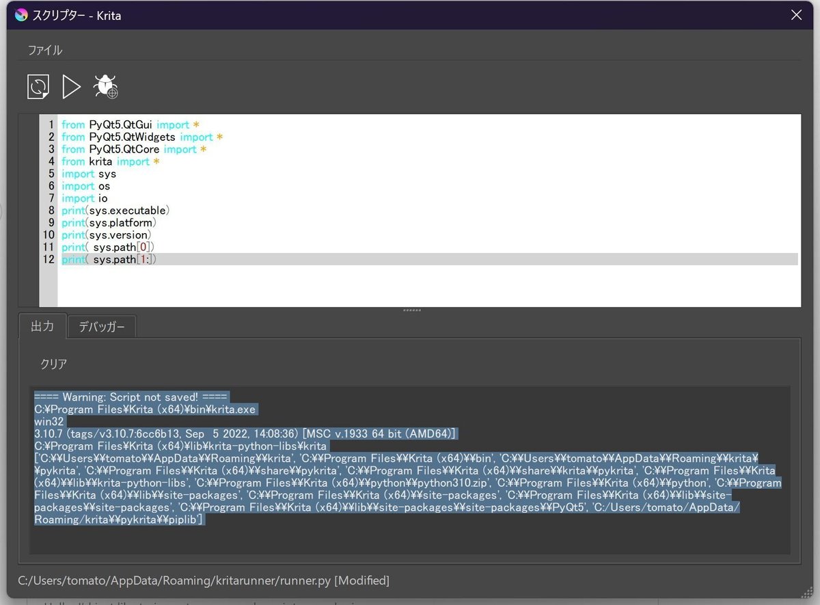Click output text 'win32'
Viewport: 820px width, 605px height.
49,422
